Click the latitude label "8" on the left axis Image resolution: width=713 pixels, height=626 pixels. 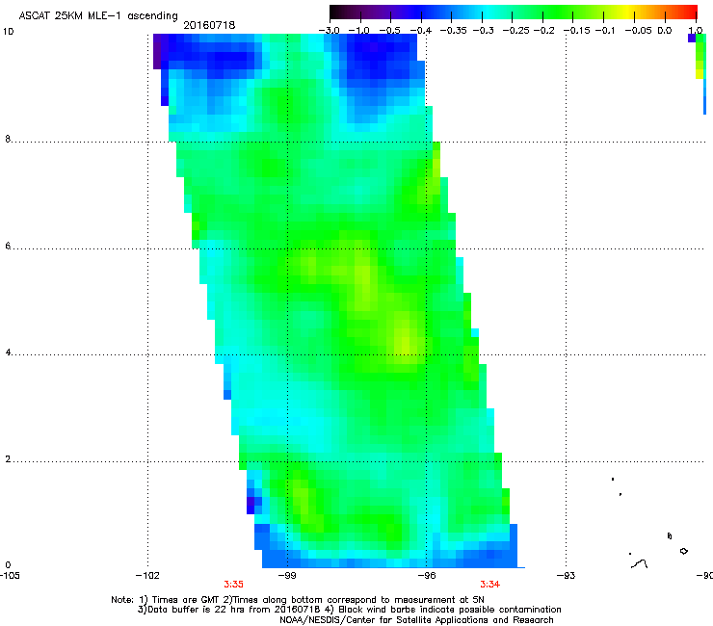tap(8, 139)
